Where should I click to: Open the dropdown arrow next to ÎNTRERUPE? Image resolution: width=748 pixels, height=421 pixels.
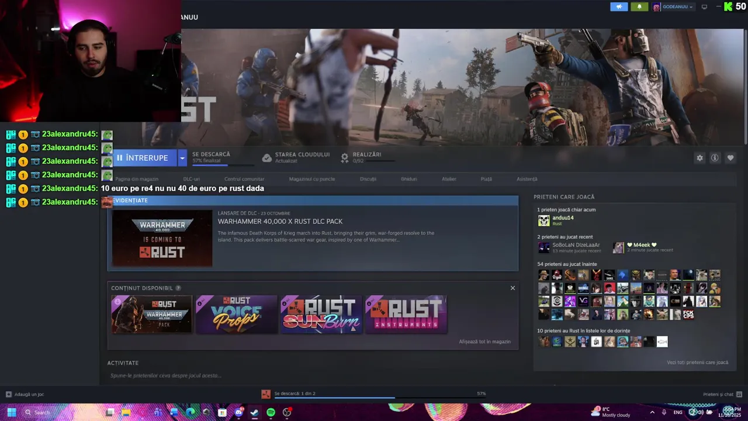point(182,158)
